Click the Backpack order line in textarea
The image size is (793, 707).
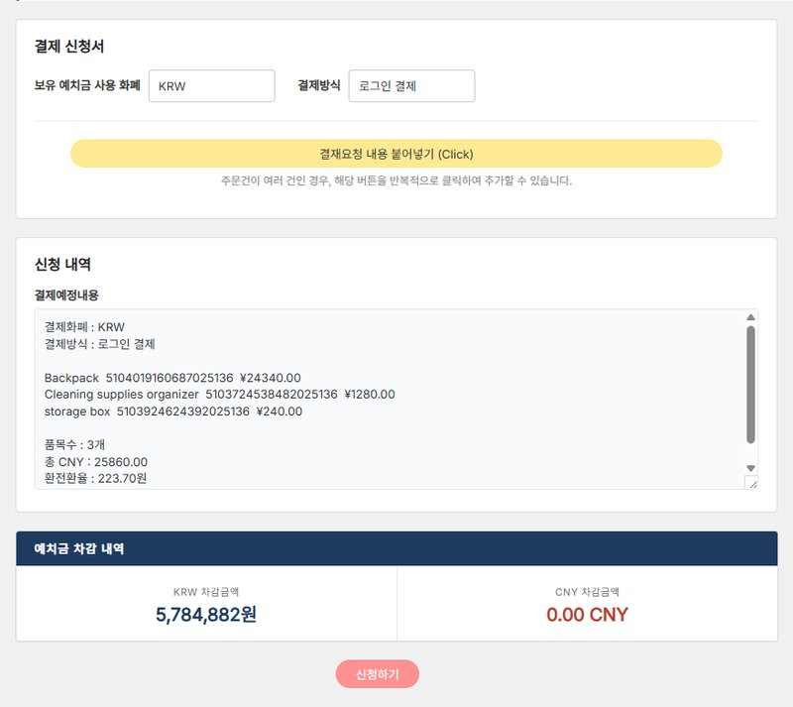(x=172, y=378)
